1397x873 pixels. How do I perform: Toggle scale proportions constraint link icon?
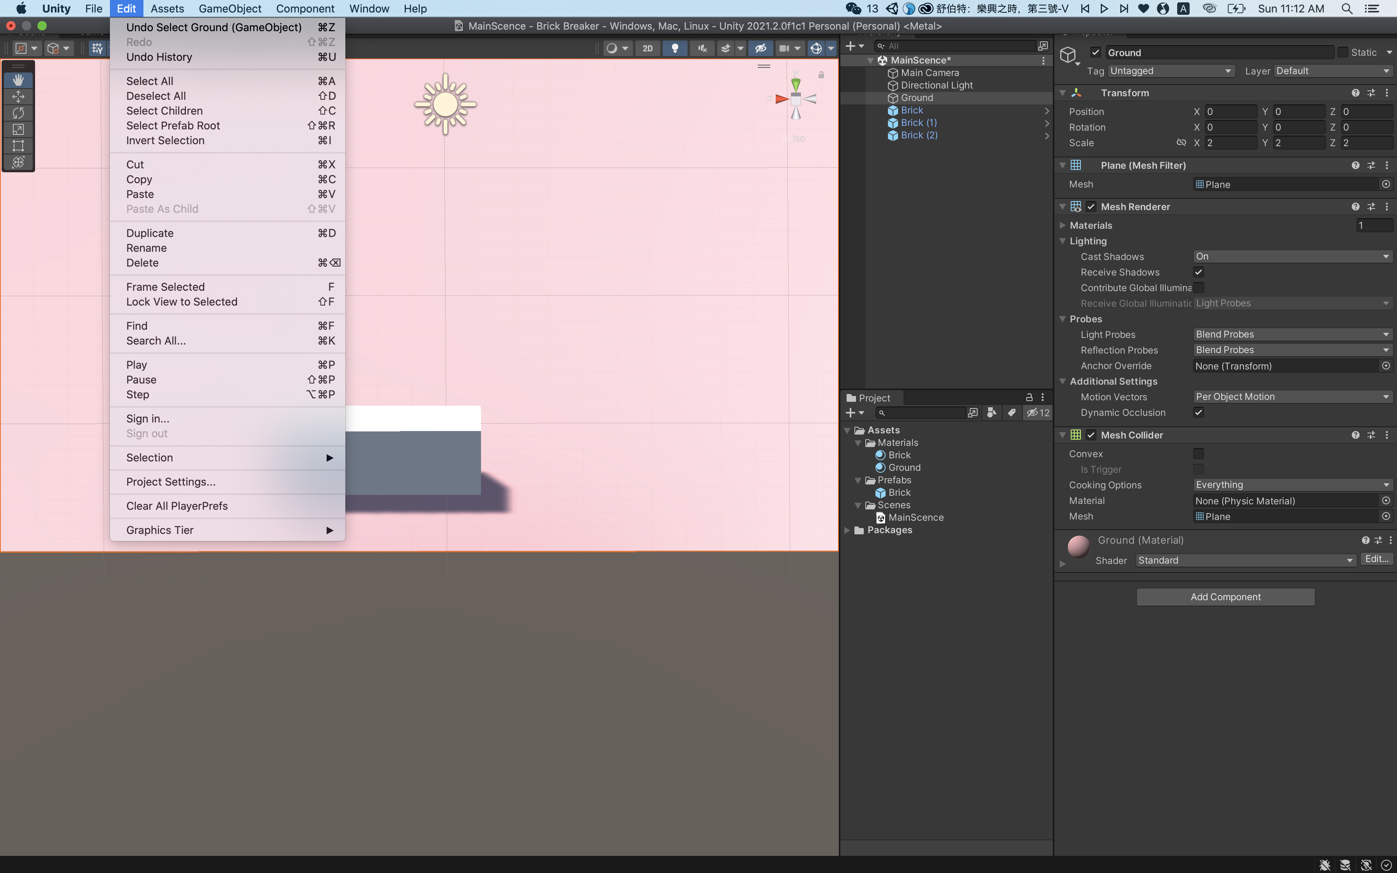click(x=1181, y=143)
